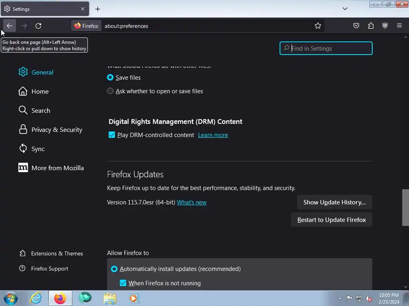Viewport: 409px width, 306px height.
Task: Go back one page with the back arrow
Action: [x=10, y=26]
